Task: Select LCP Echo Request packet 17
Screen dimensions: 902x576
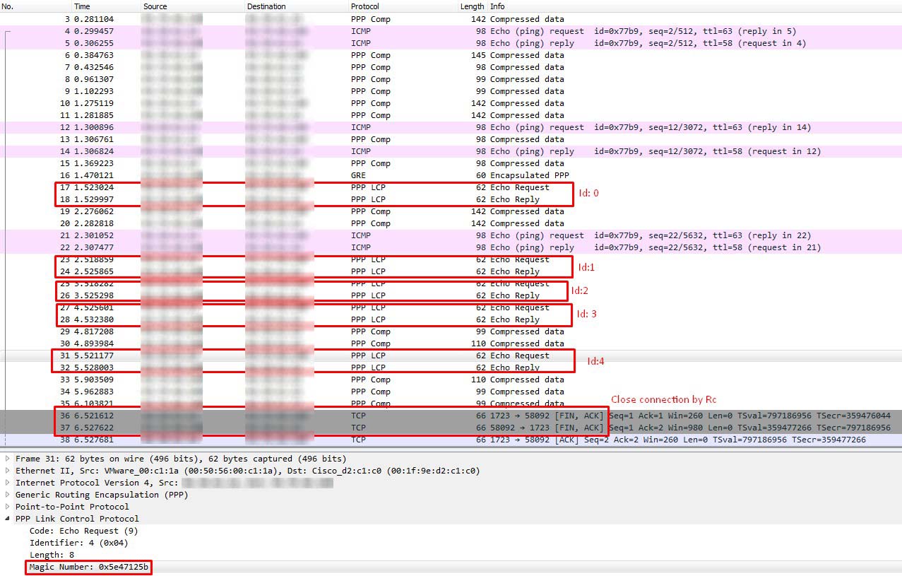Action: (451, 187)
